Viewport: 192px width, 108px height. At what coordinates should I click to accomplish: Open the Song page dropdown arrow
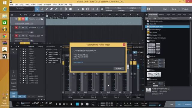click(179, 9)
